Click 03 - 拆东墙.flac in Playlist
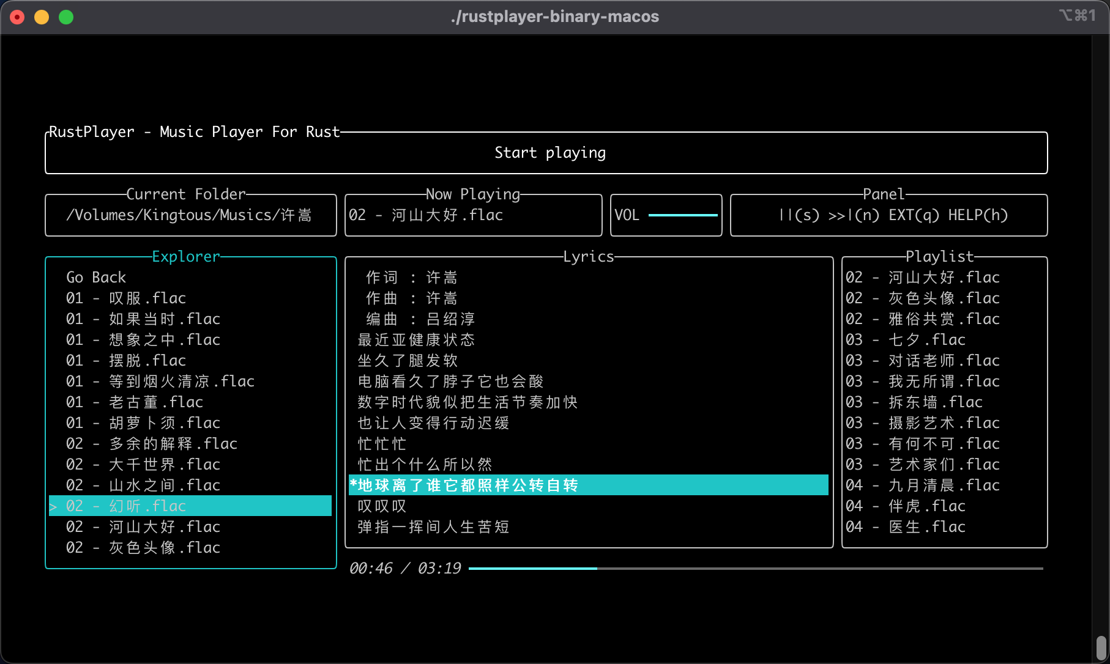 click(x=914, y=402)
